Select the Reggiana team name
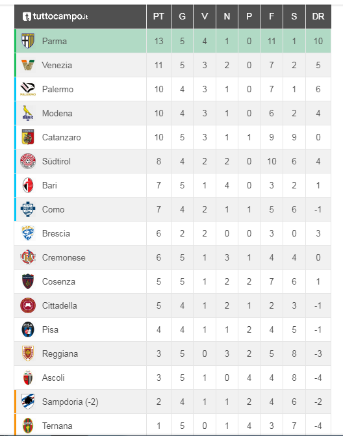343x436 pixels. 60,353
